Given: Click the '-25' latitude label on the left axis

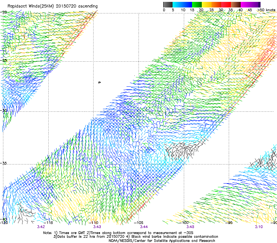Looking at the screenshot, I should [4, 60].
